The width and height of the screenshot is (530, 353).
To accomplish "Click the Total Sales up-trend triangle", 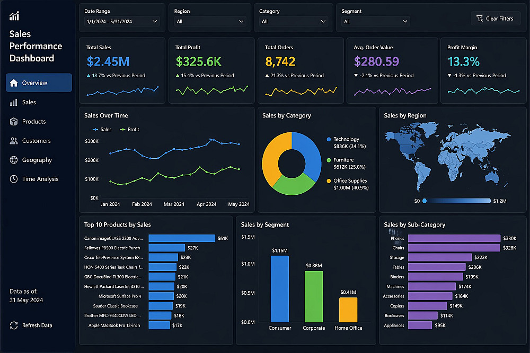I will coord(89,76).
